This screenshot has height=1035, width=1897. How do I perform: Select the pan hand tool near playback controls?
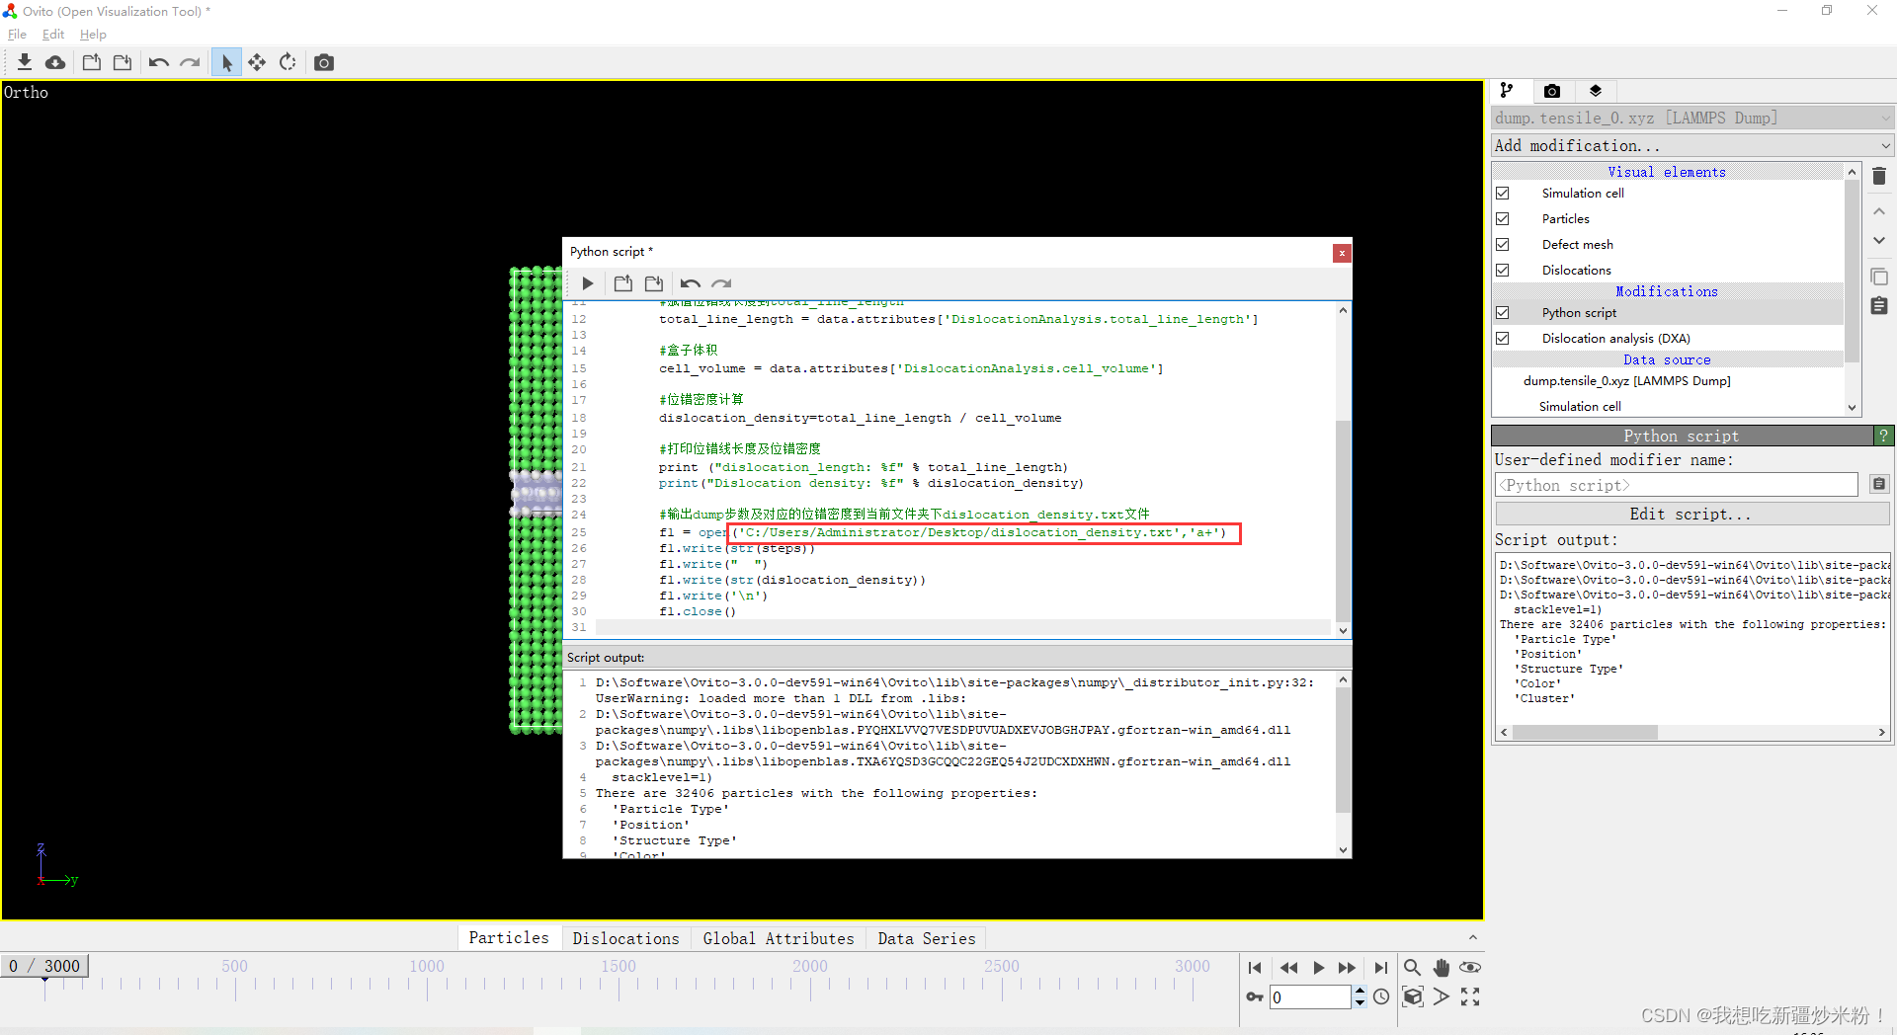[1441, 968]
